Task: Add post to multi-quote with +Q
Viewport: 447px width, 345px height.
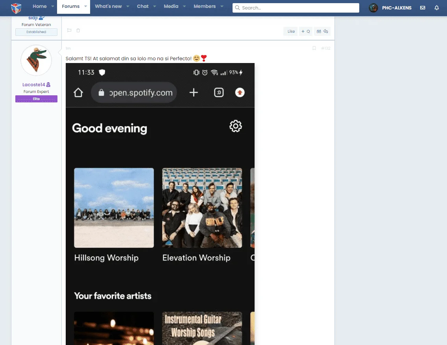Action: [305, 32]
